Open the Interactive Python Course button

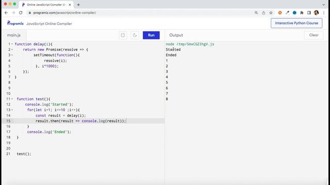tap(296, 23)
